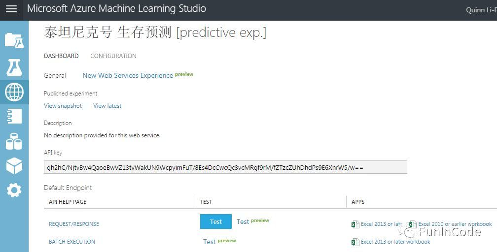This screenshot has width=497, height=252.
Task: Click the blue Test button
Action: (x=216, y=221)
